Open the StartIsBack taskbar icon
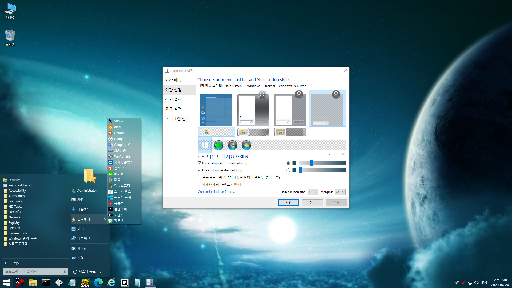512x288 pixels. 150,282
